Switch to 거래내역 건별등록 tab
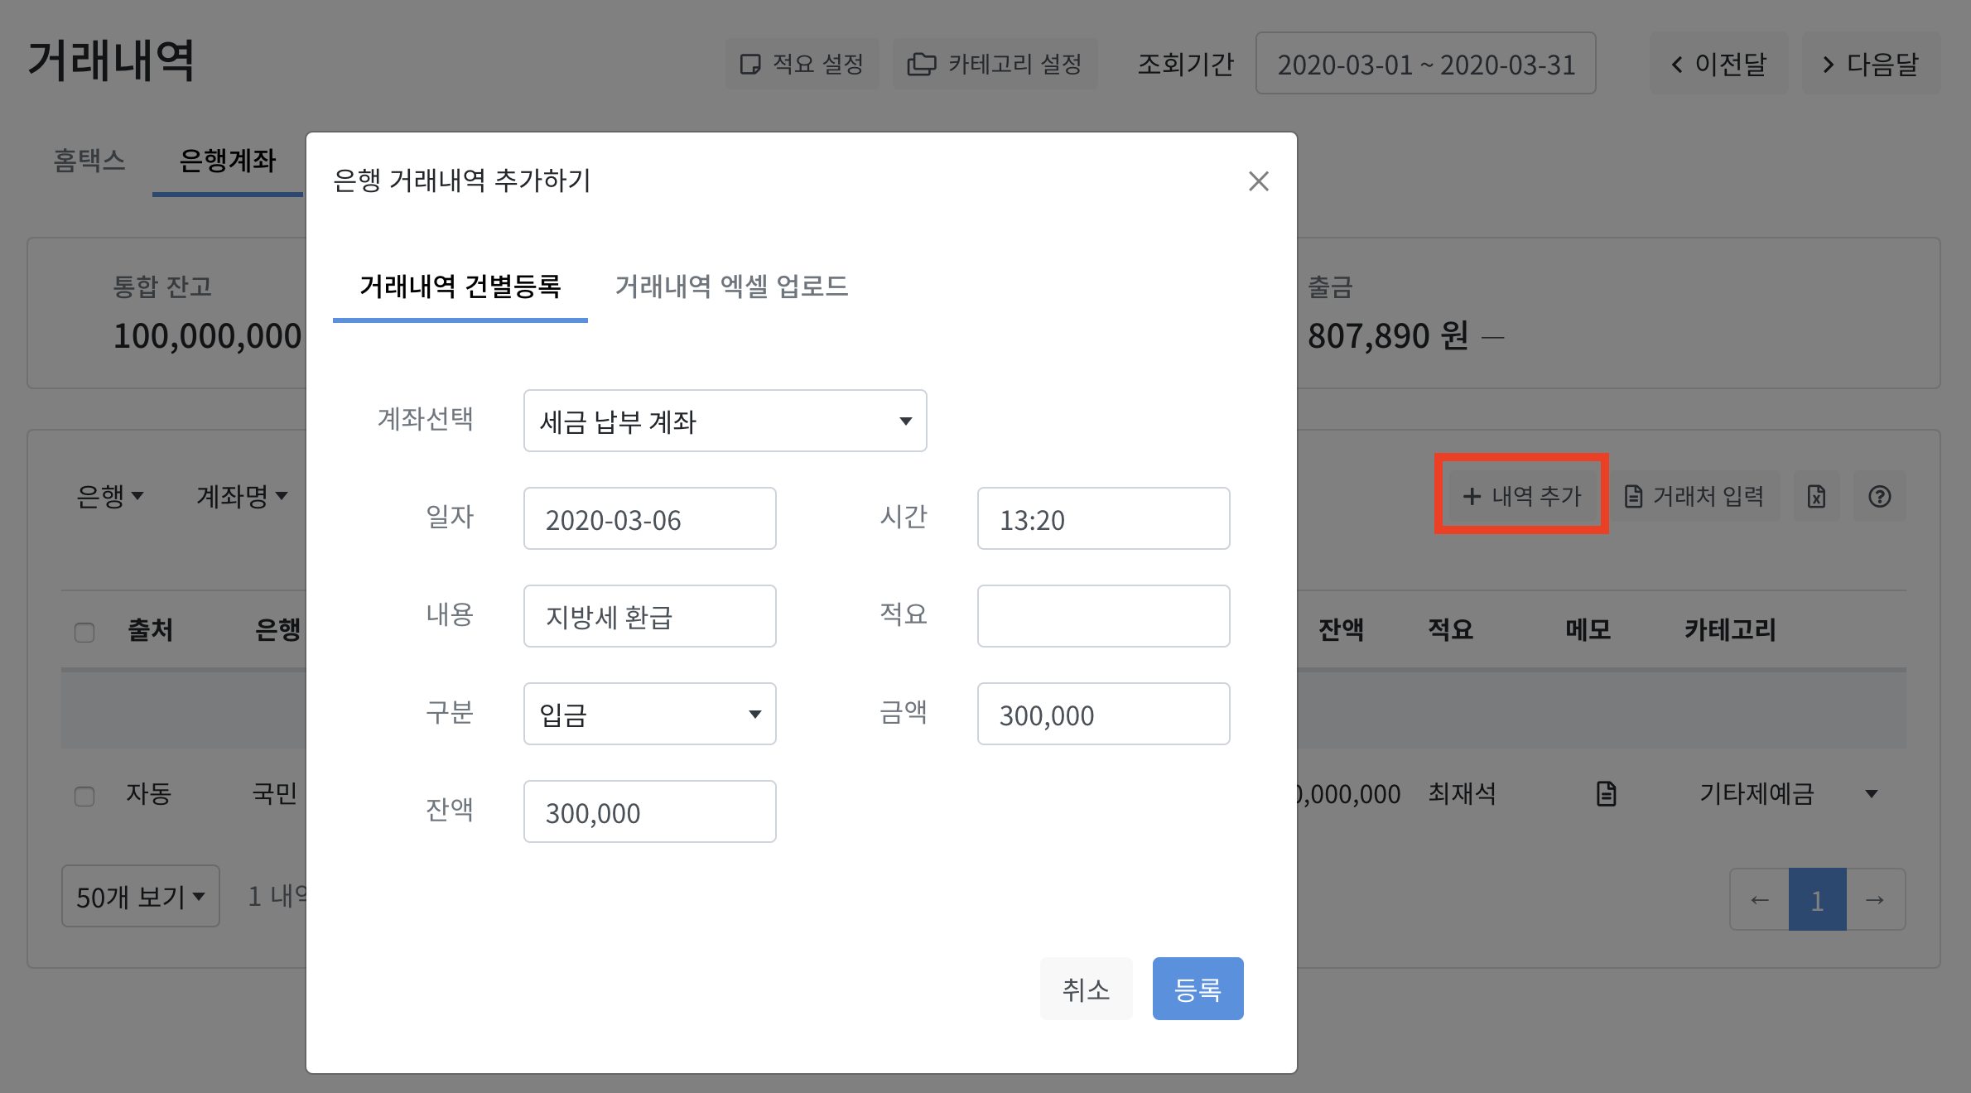Image resolution: width=1971 pixels, height=1093 pixels. (460, 286)
